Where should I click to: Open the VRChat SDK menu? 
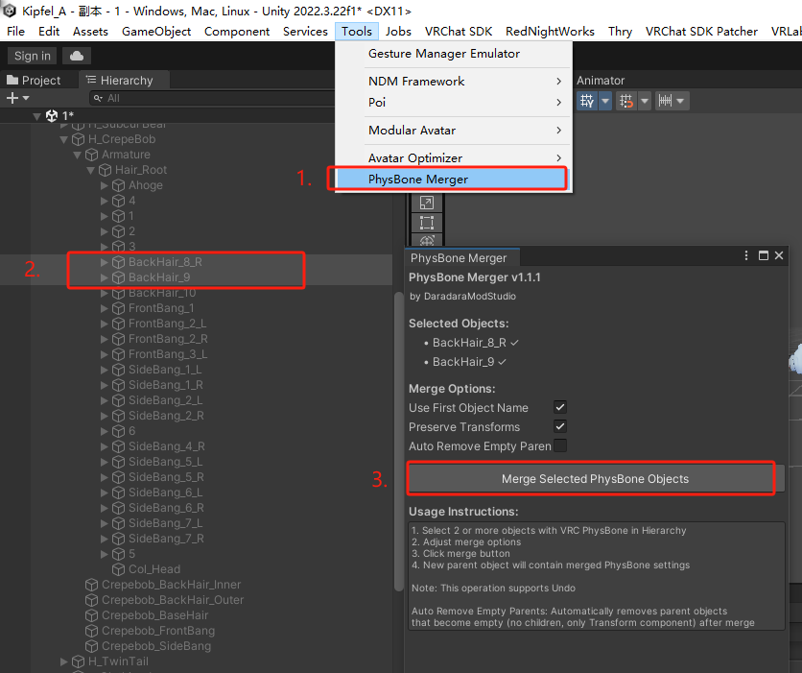click(x=459, y=31)
